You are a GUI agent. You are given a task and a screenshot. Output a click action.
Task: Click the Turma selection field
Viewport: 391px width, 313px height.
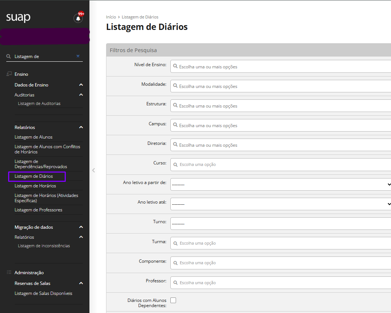[280, 243]
